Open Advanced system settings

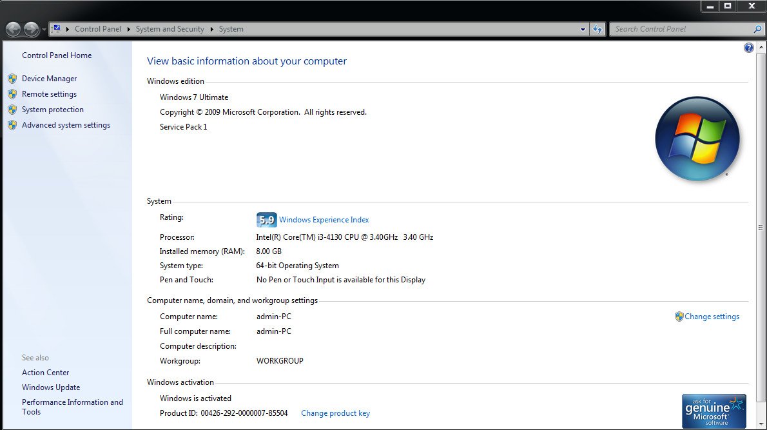(66, 125)
